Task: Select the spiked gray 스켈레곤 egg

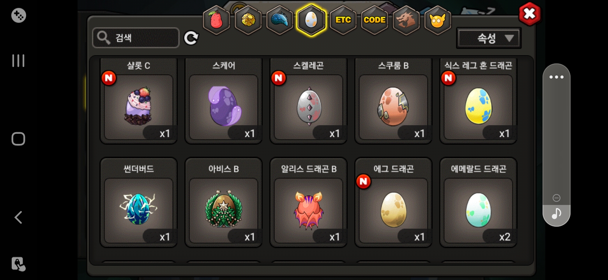Action: point(309,101)
